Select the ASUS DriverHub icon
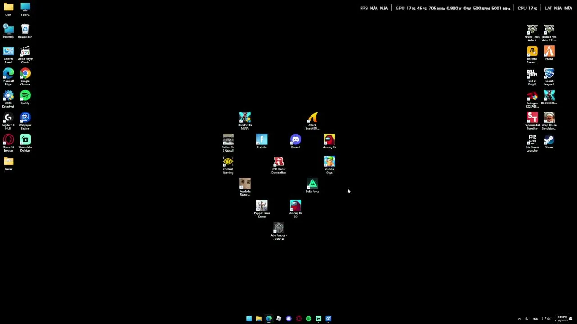The image size is (577, 324). [8, 99]
